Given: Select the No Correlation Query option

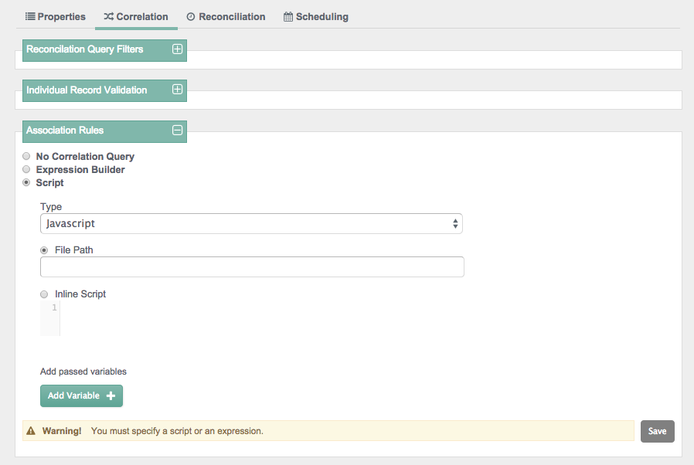Looking at the screenshot, I should (x=26, y=156).
